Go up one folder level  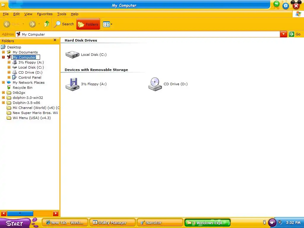coord(47,24)
